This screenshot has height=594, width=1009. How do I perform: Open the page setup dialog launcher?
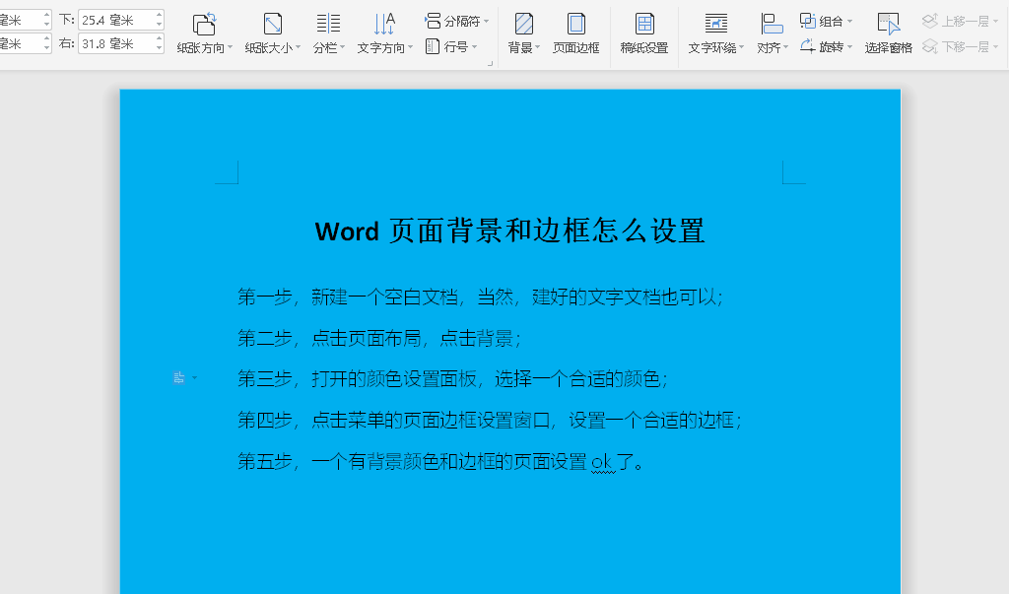coord(490,64)
